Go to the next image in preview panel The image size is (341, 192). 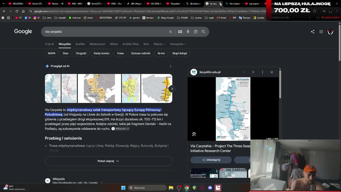pyautogui.click(x=253, y=72)
